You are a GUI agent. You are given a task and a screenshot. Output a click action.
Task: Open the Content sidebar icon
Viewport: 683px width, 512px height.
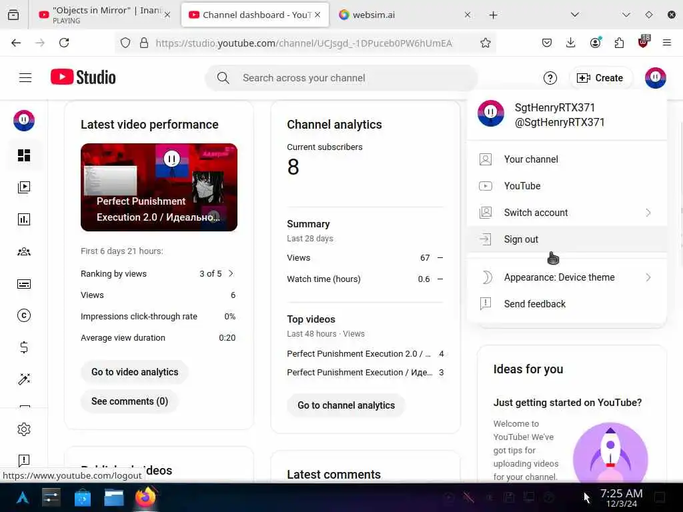click(x=24, y=187)
